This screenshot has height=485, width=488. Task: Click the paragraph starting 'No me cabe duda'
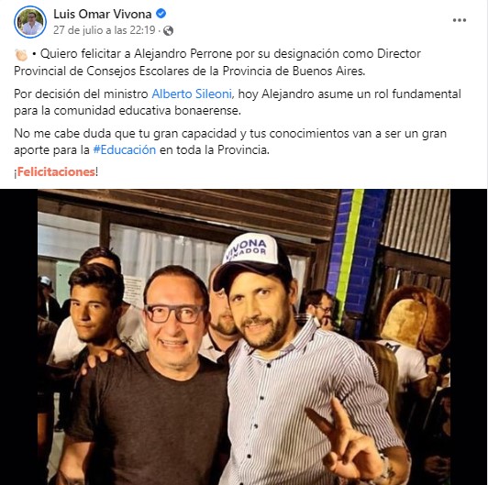pos(230,141)
